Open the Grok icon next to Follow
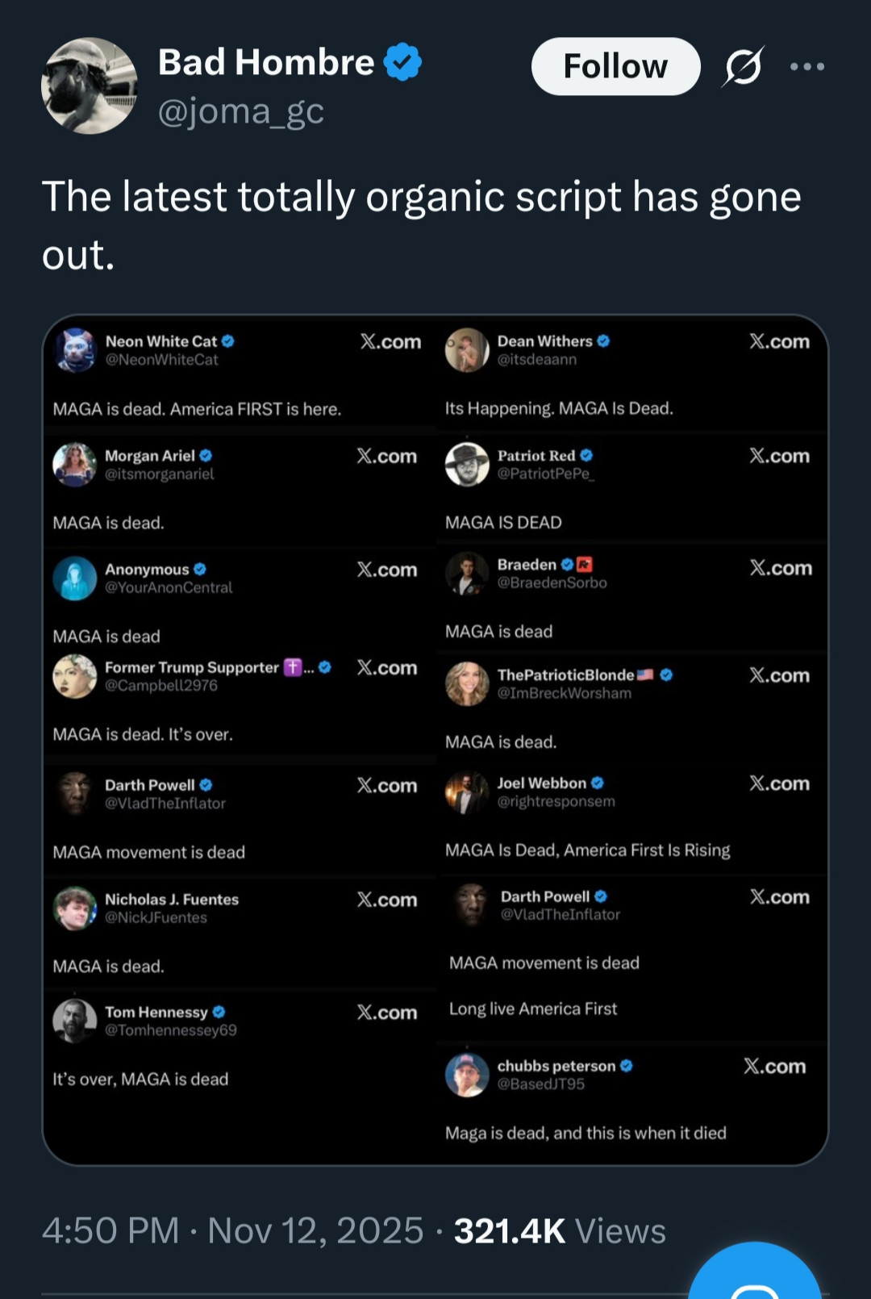The width and height of the screenshot is (871, 1299). click(x=743, y=66)
